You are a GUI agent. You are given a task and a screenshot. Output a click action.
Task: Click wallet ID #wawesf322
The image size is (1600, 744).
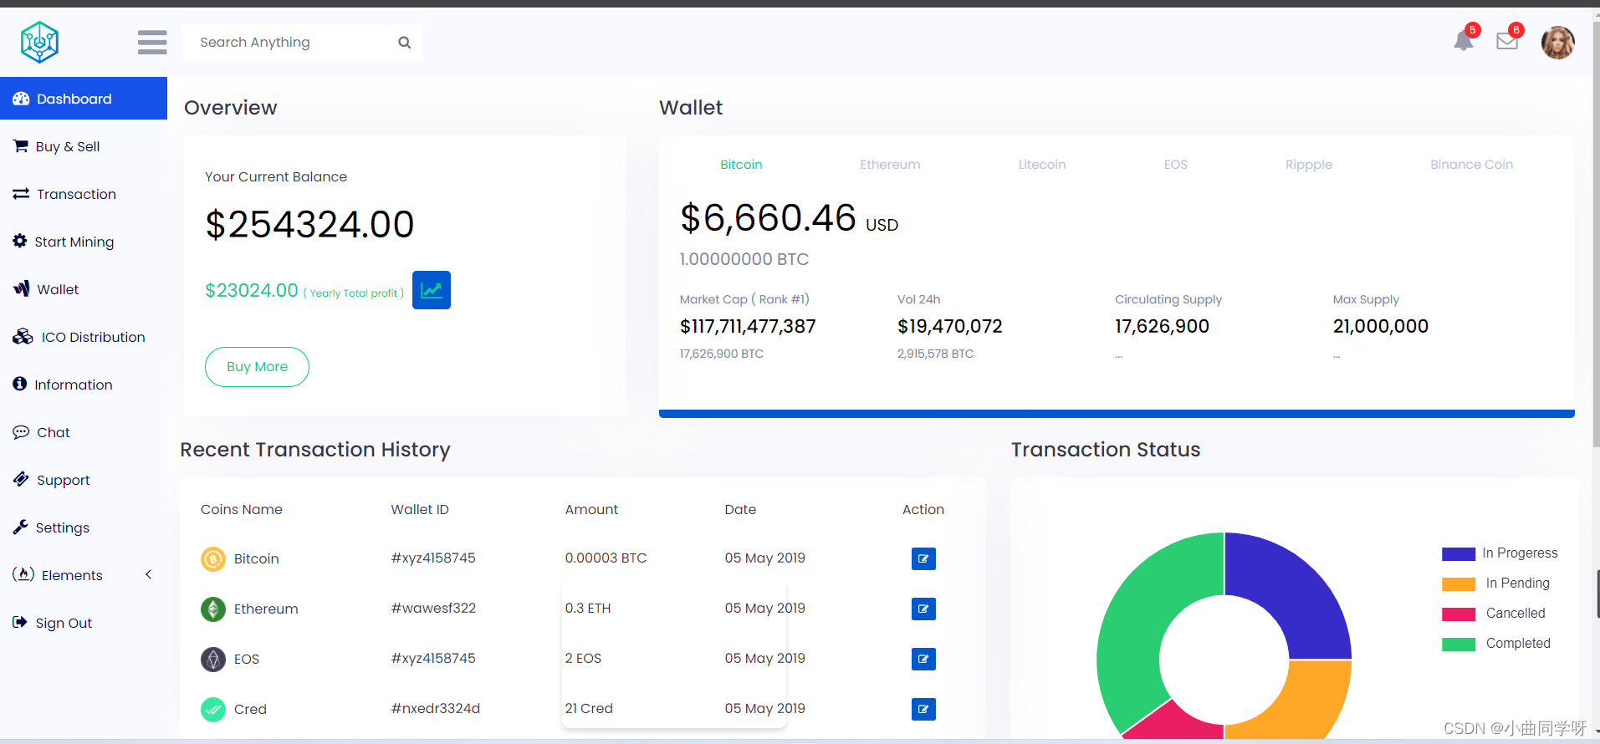pyautogui.click(x=433, y=609)
